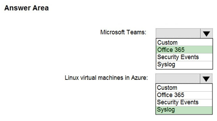The image size is (217, 121).
Task: Open the Microsoft Teams dropdown arrow
Action: (206, 33)
